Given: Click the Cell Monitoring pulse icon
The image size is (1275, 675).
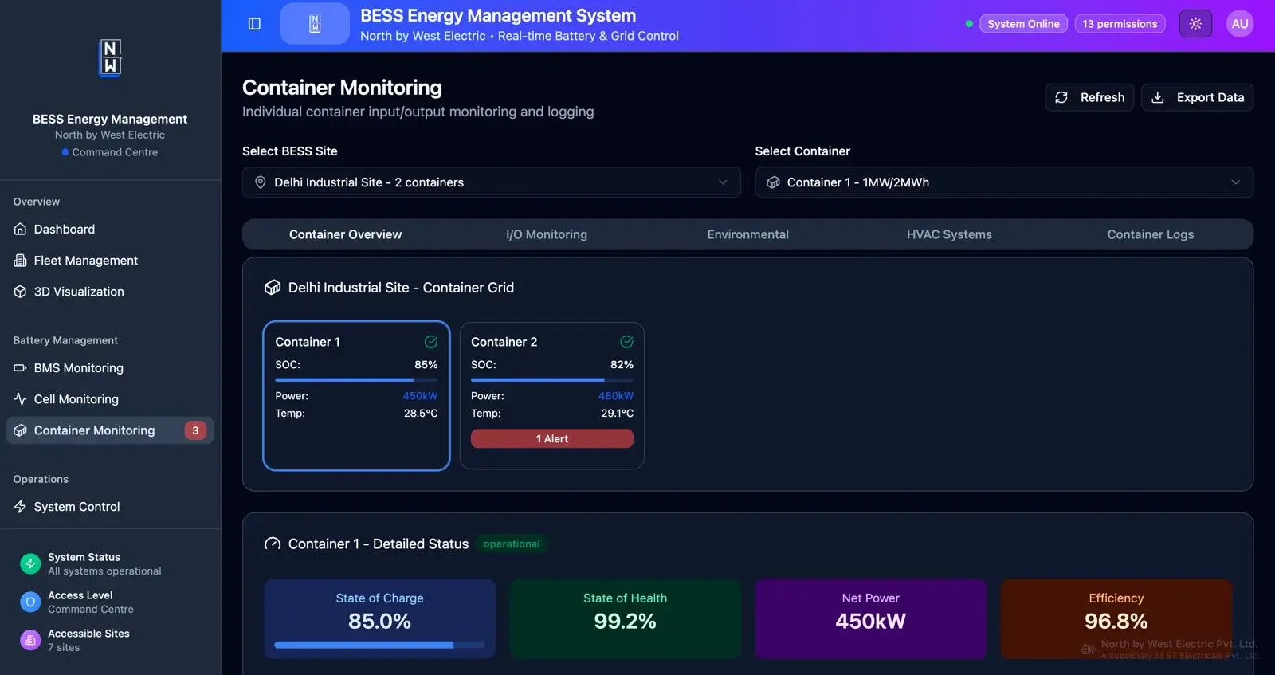Looking at the screenshot, I should 21,399.
